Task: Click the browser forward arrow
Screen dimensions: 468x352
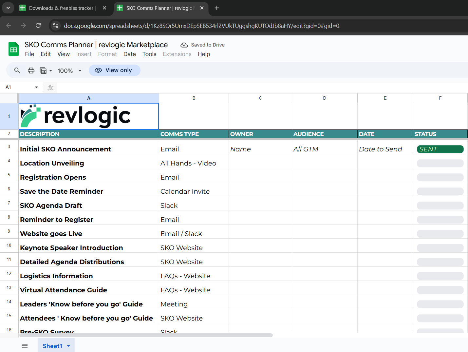Action: click(23, 26)
